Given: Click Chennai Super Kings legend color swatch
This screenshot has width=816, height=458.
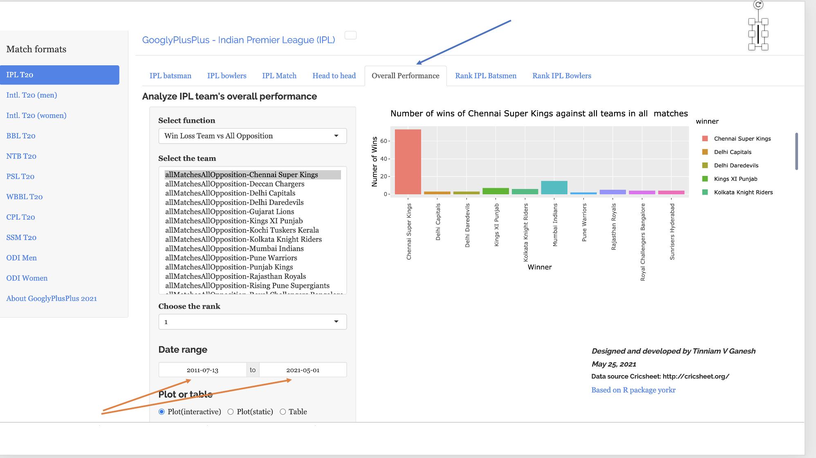Looking at the screenshot, I should [x=705, y=139].
